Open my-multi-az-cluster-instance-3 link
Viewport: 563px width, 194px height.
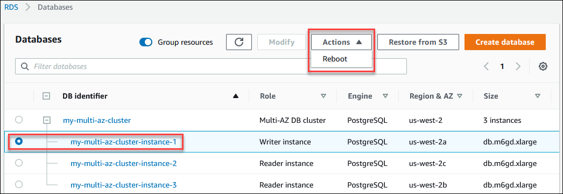coord(123,185)
